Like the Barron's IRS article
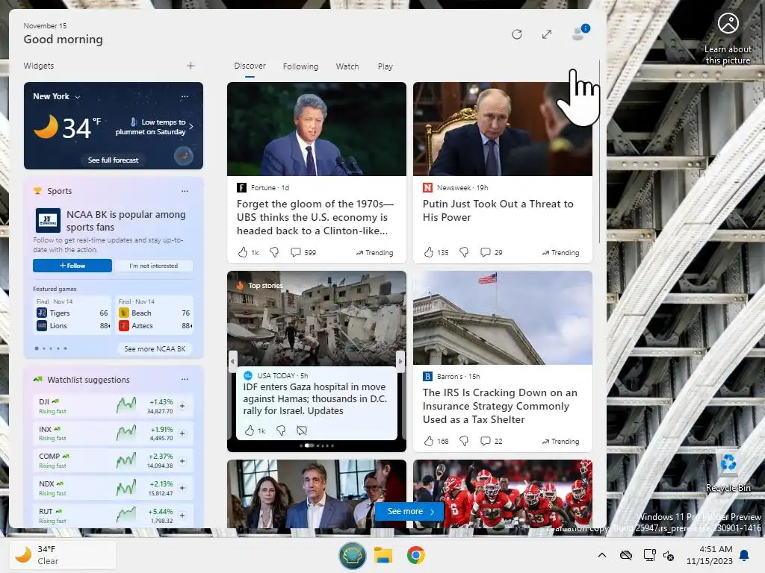 (x=429, y=441)
